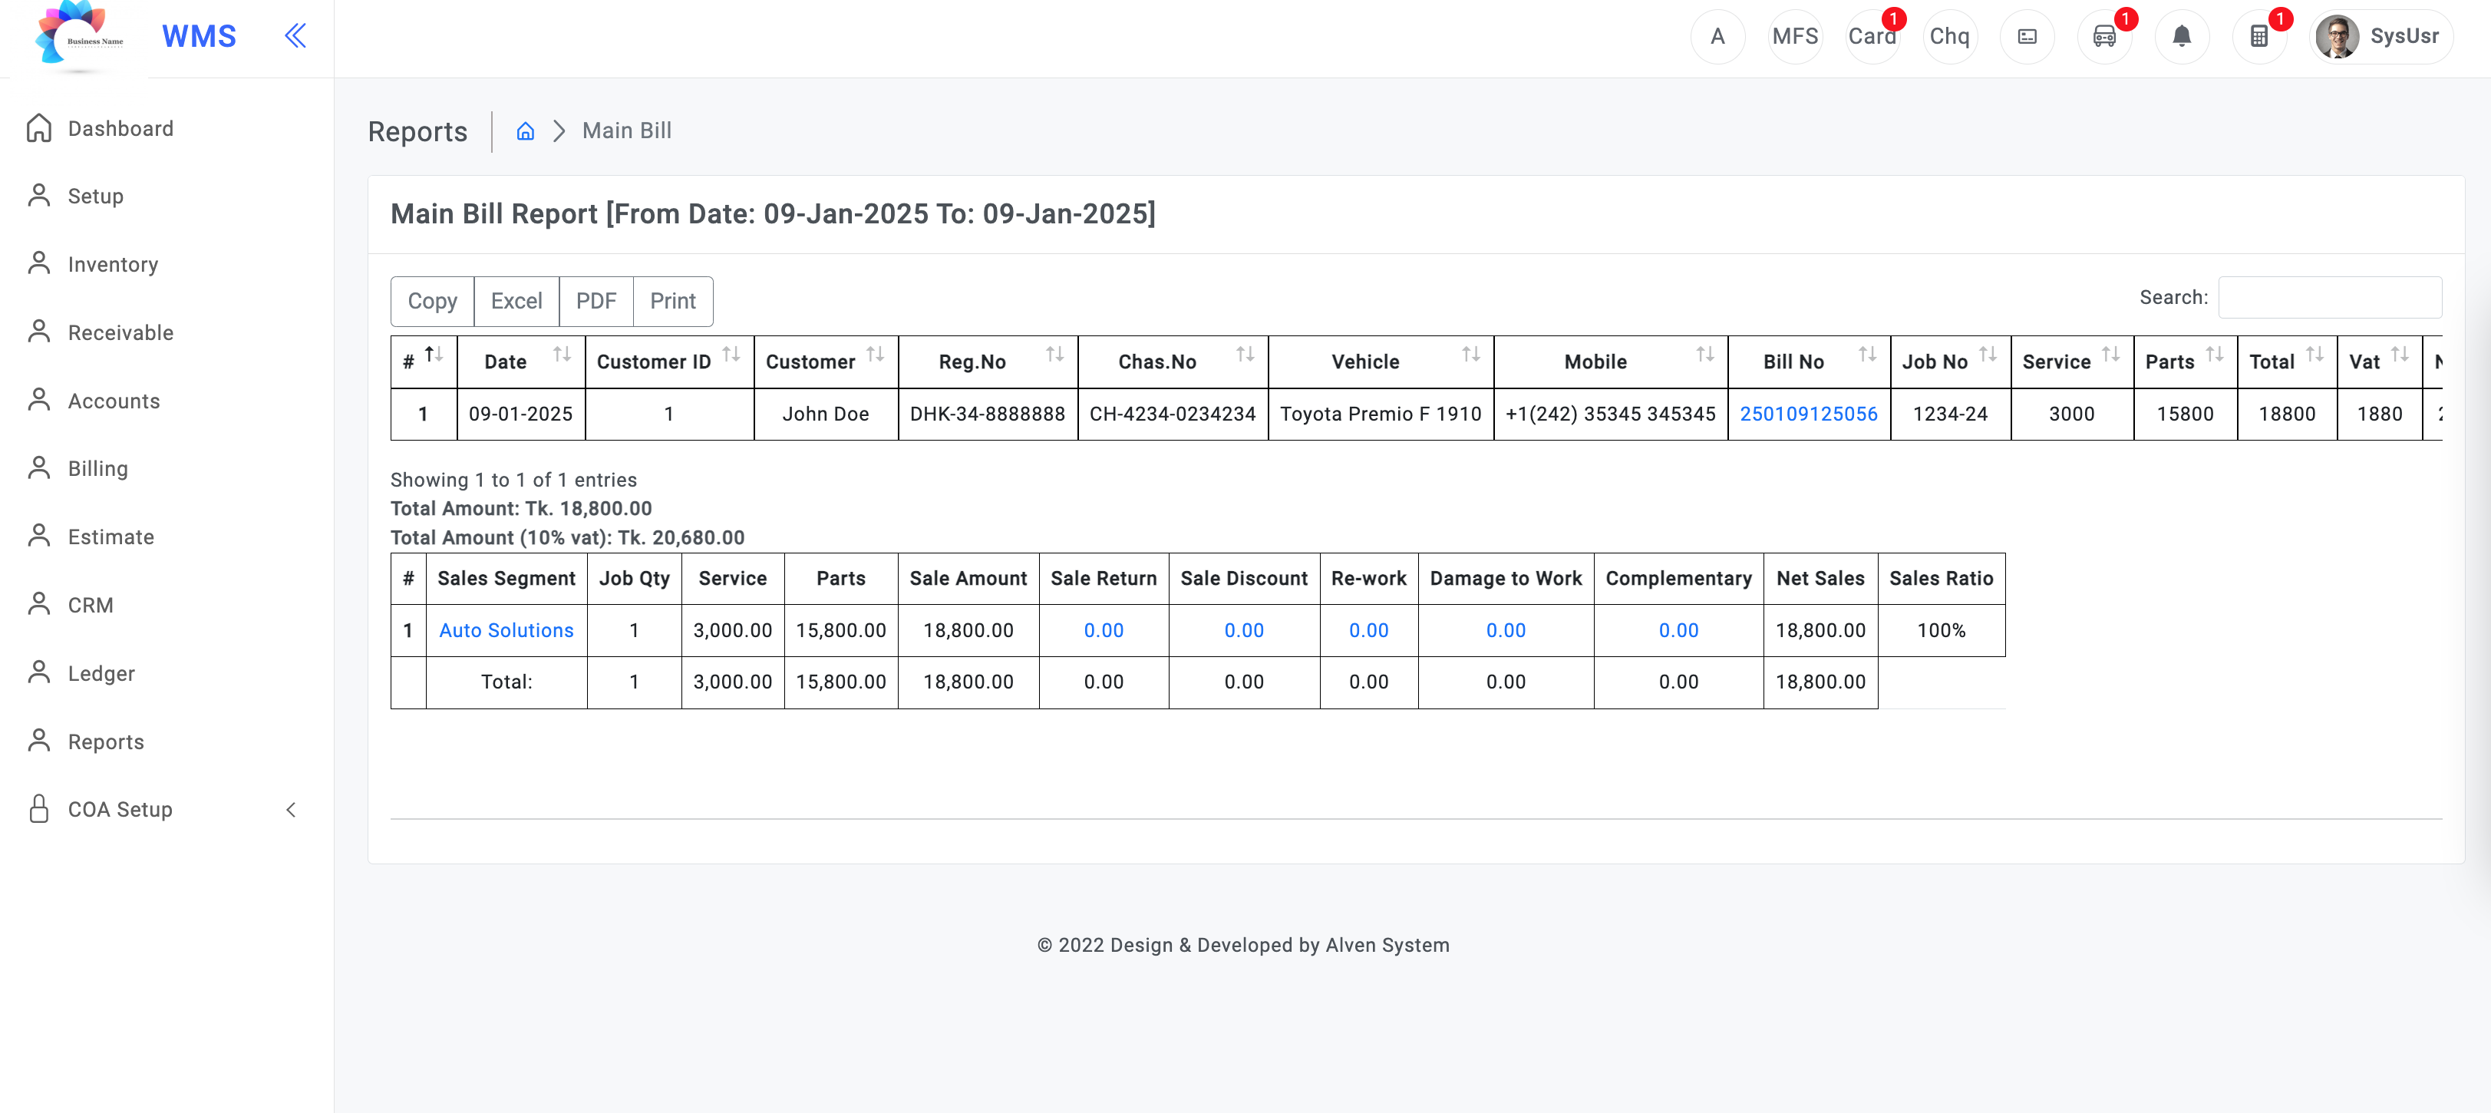Export report using Excel button
2491x1113 pixels.
[516, 301]
